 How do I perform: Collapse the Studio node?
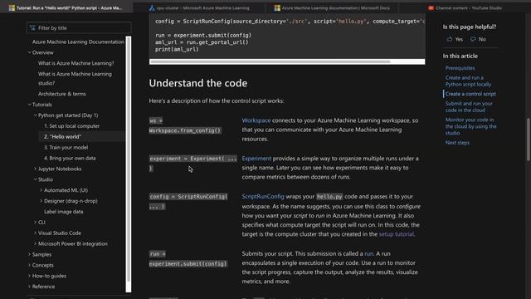pyautogui.click(x=35, y=179)
